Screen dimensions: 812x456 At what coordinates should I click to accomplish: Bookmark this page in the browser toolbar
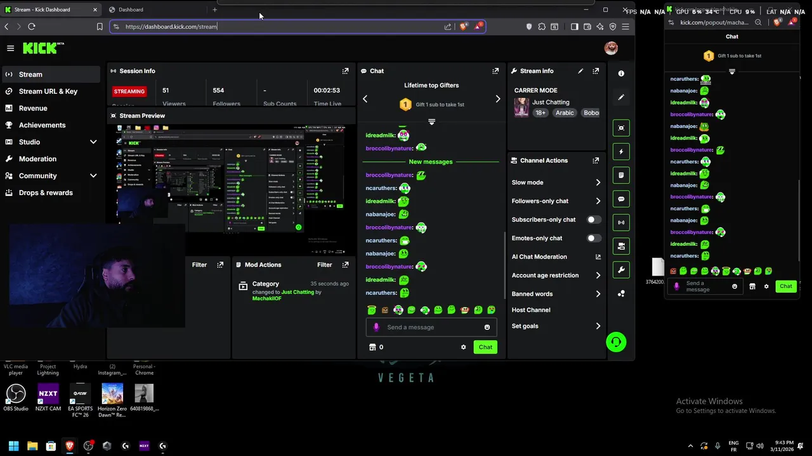click(100, 27)
